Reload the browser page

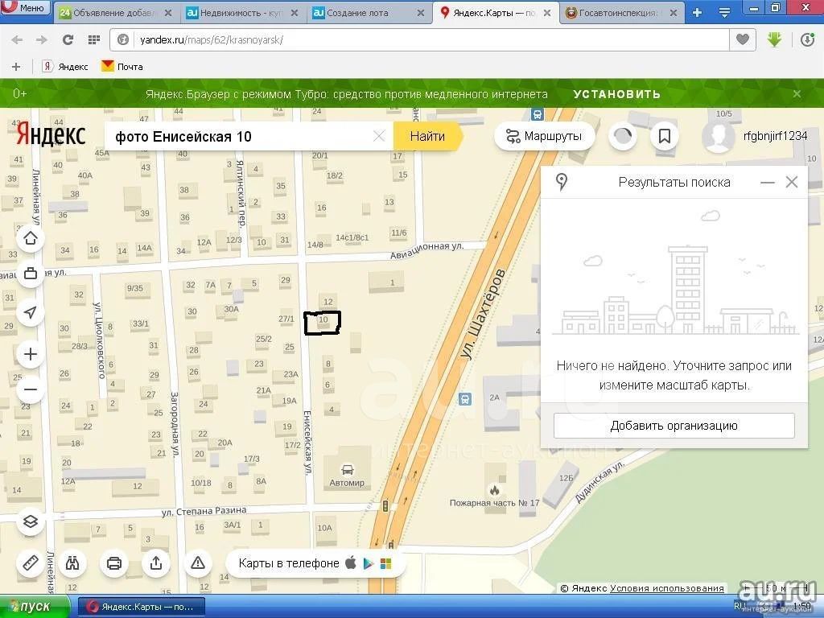coord(68,39)
